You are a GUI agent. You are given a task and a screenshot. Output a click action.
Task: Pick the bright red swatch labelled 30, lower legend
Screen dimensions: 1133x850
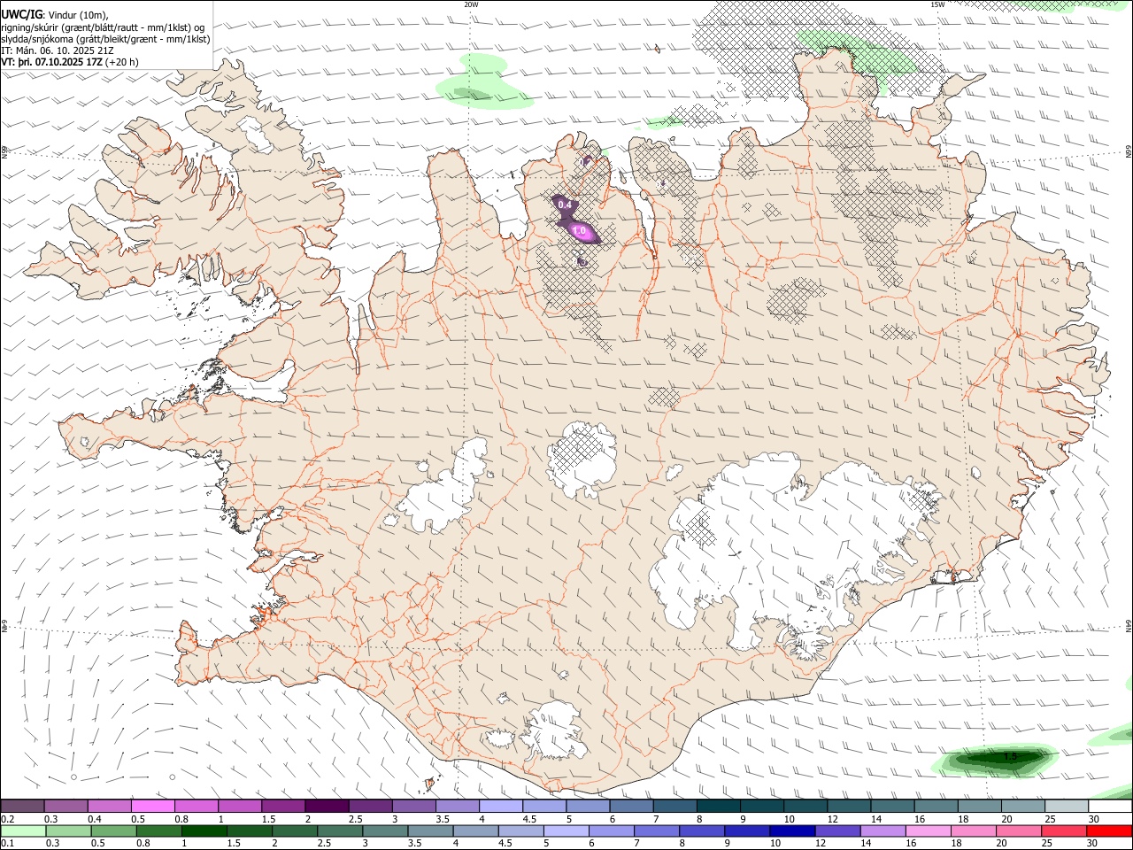coord(1108,831)
